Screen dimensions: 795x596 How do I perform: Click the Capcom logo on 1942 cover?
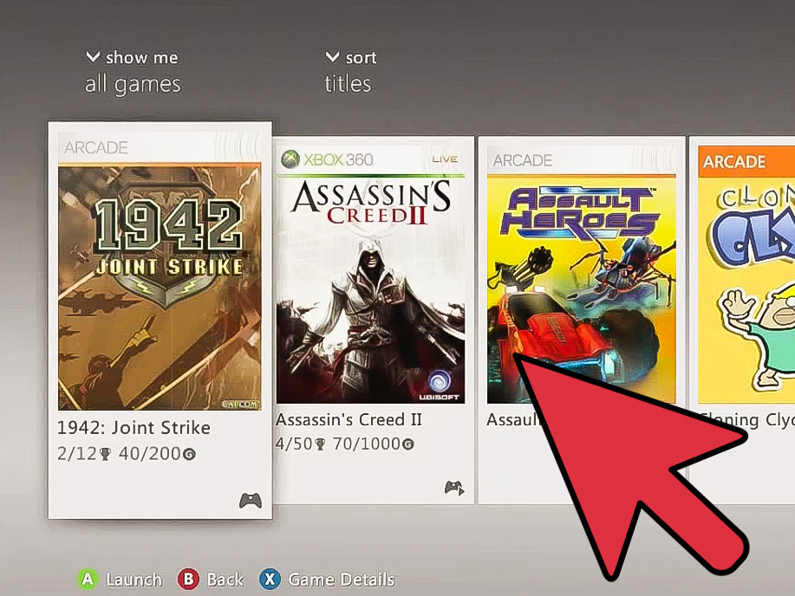coord(240,404)
